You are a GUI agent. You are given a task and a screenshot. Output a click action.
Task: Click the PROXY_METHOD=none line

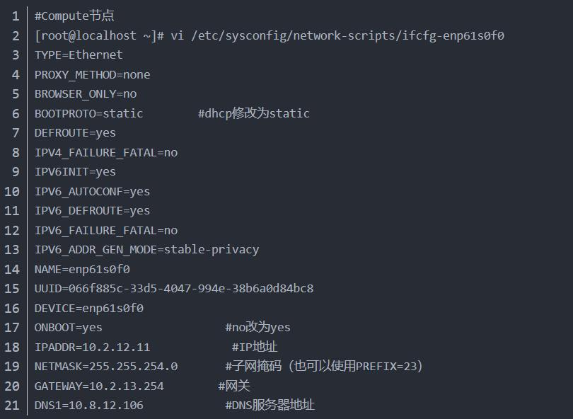pyautogui.click(x=92, y=74)
